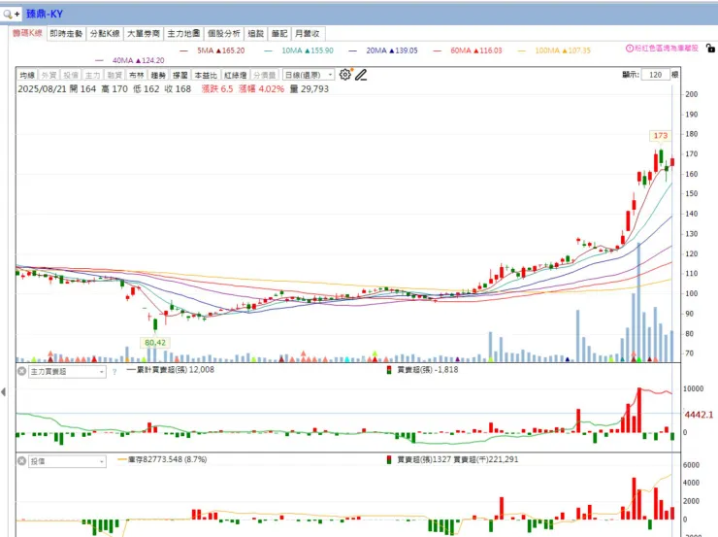The image size is (718, 537).
Task: Toggle the 紅綠燈 signal overlay
Action: pos(236,75)
